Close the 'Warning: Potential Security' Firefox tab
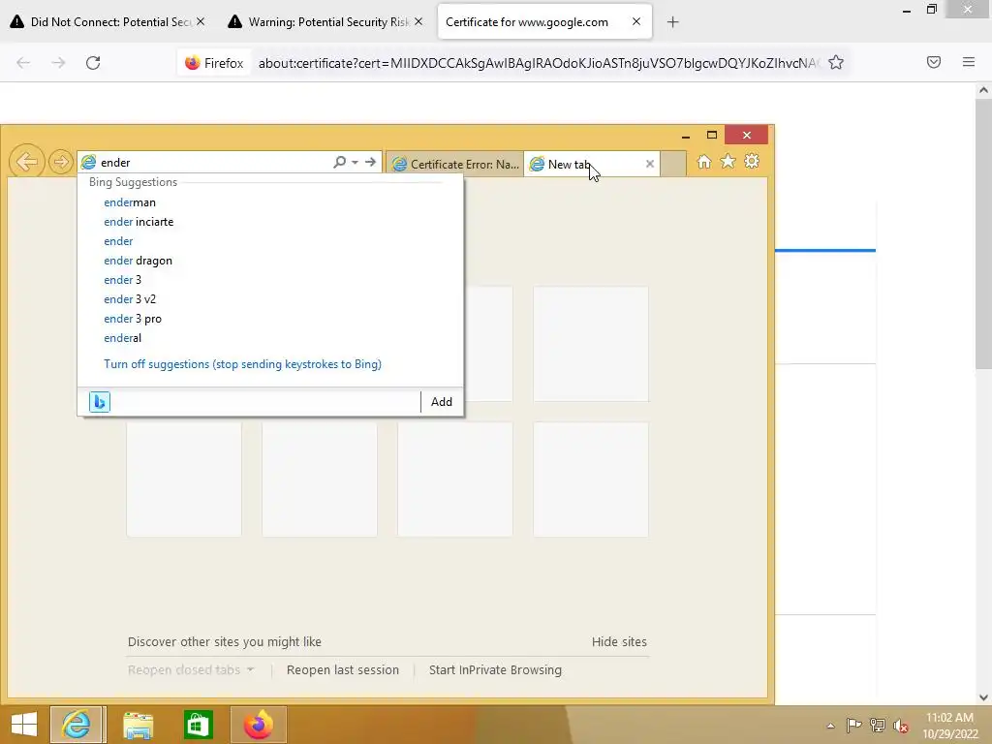Screen dimensions: 992x744 pos(418,21)
